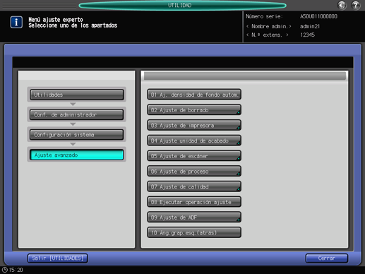365x274 pixels.
Task: Go to Conf. de administrador level
Action: pyautogui.click(x=77, y=114)
